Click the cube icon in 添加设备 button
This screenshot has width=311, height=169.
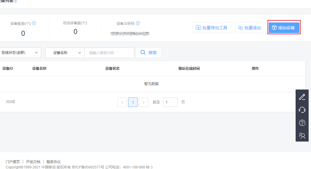pyautogui.click(x=274, y=27)
